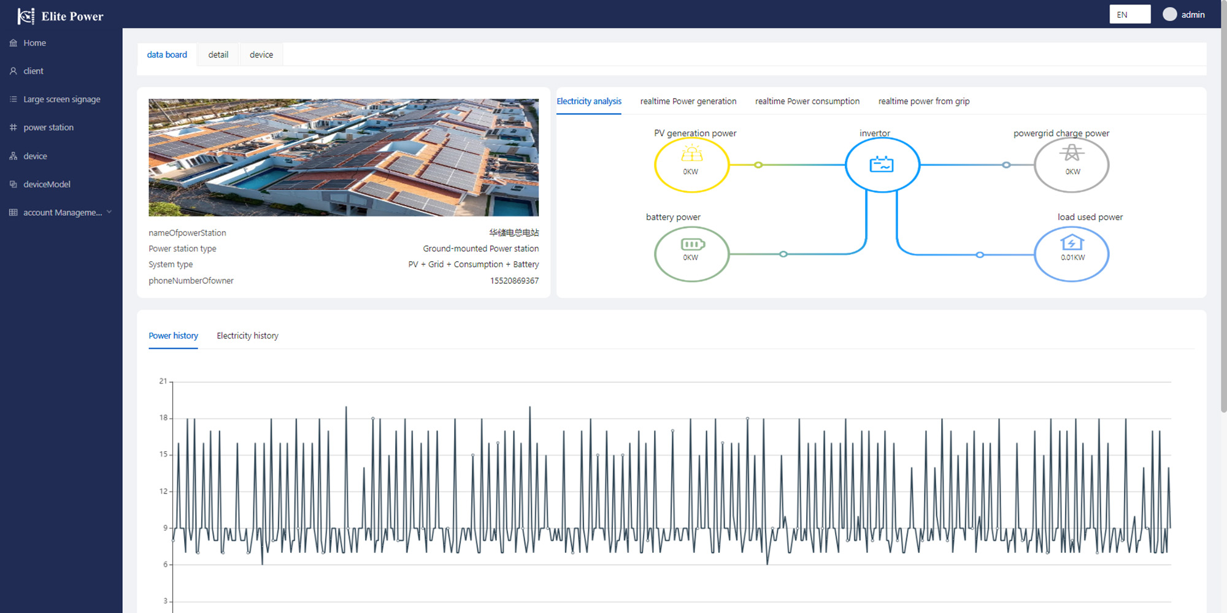Show the Electricity history chart tab
This screenshot has width=1227, height=613.
(x=247, y=336)
